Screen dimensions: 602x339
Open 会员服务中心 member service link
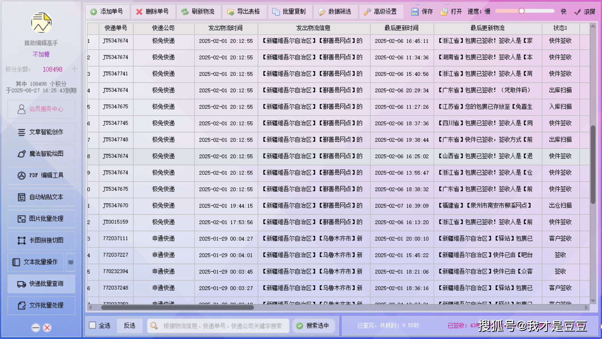pos(41,109)
